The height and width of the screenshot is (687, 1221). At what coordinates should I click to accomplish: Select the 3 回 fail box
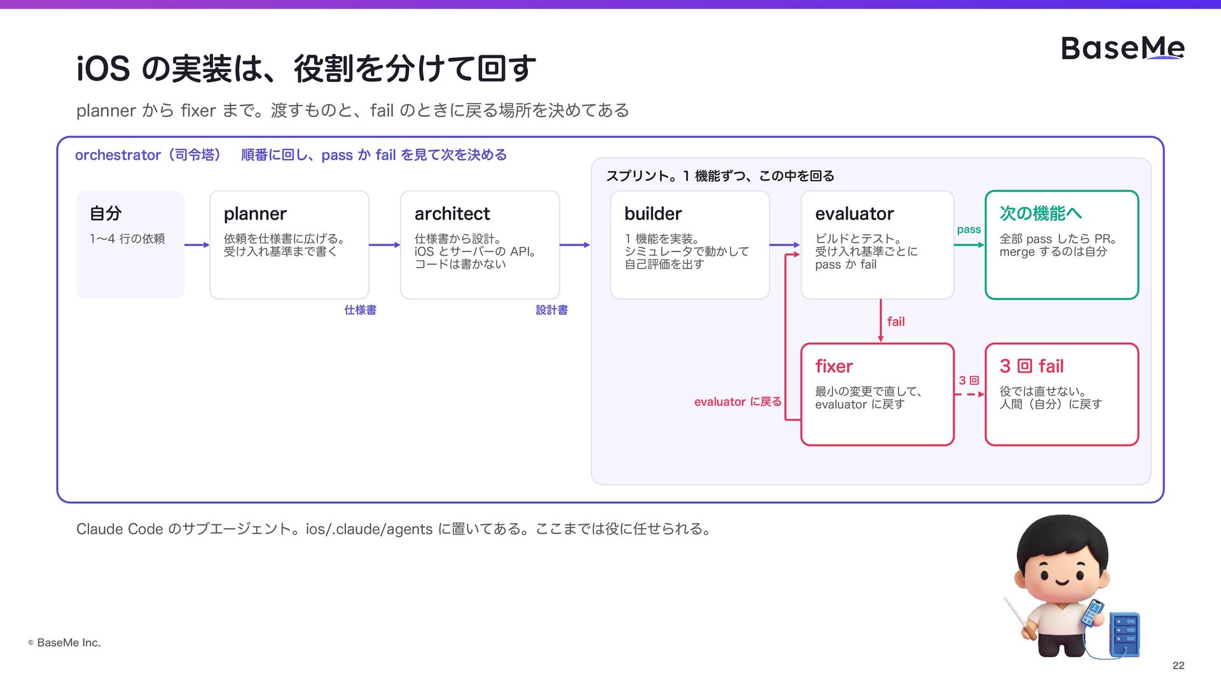coord(1062,394)
